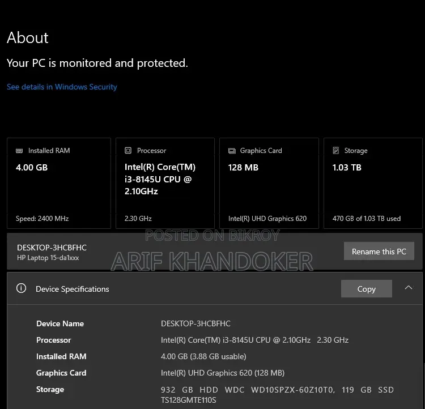Click DESKTOP-3HCBFHC value in specifications list
The height and width of the screenshot is (409, 425).
(195, 323)
